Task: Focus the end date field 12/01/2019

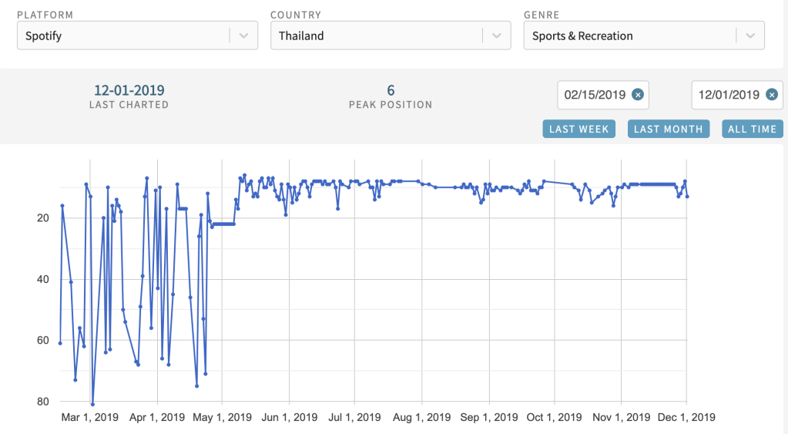Action: (x=729, y=95)
